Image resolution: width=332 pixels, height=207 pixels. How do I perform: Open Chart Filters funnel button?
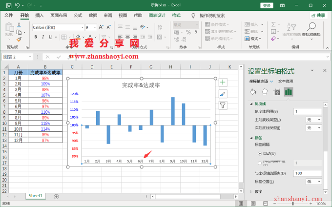click(223, 105)
